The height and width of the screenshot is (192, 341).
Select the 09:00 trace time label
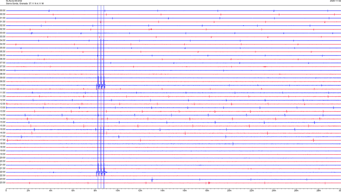3,78
